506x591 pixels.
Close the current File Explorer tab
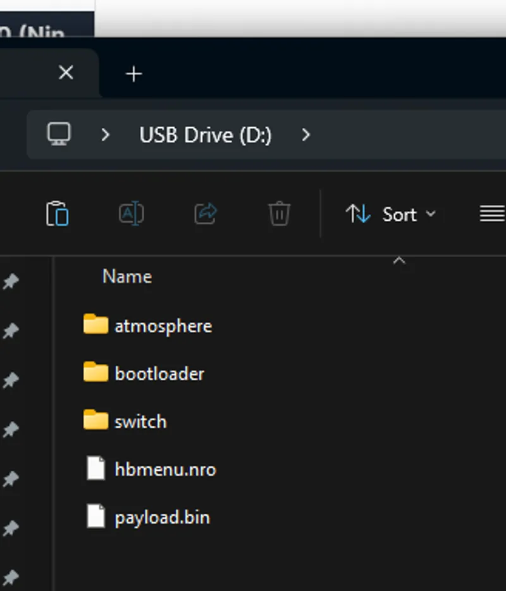(x=66, y=73)
